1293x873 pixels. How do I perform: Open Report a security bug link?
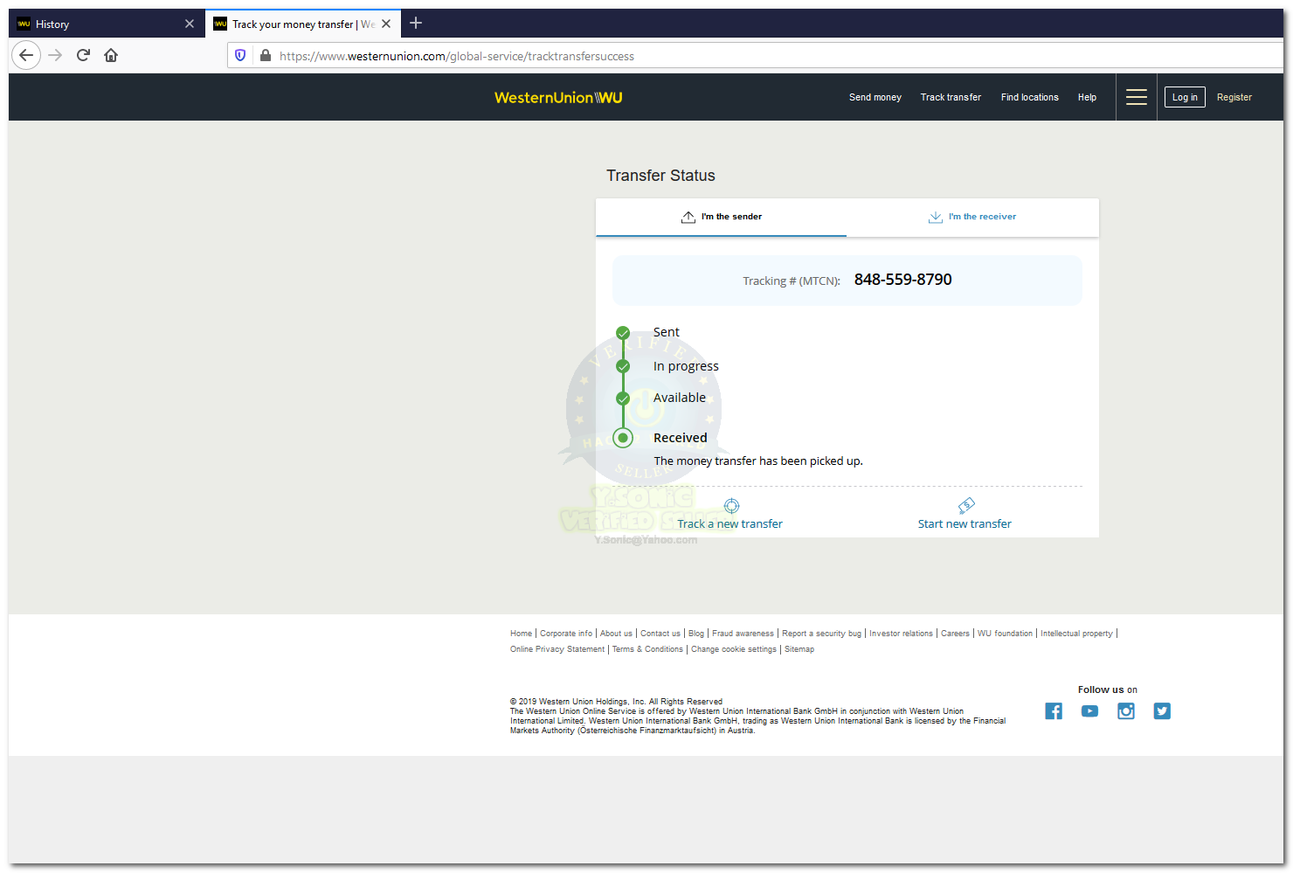tap(821, 634)
